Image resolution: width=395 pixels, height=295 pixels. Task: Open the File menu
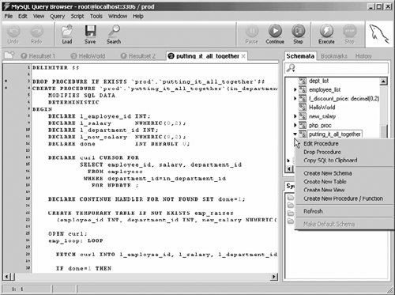[x=9, y=17]
